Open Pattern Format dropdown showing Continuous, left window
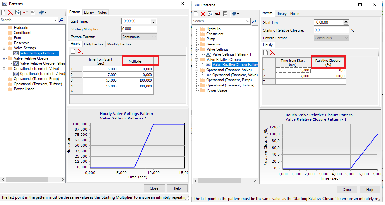Image resolution: width=385 pixels, height=205 pixels. 139,37
